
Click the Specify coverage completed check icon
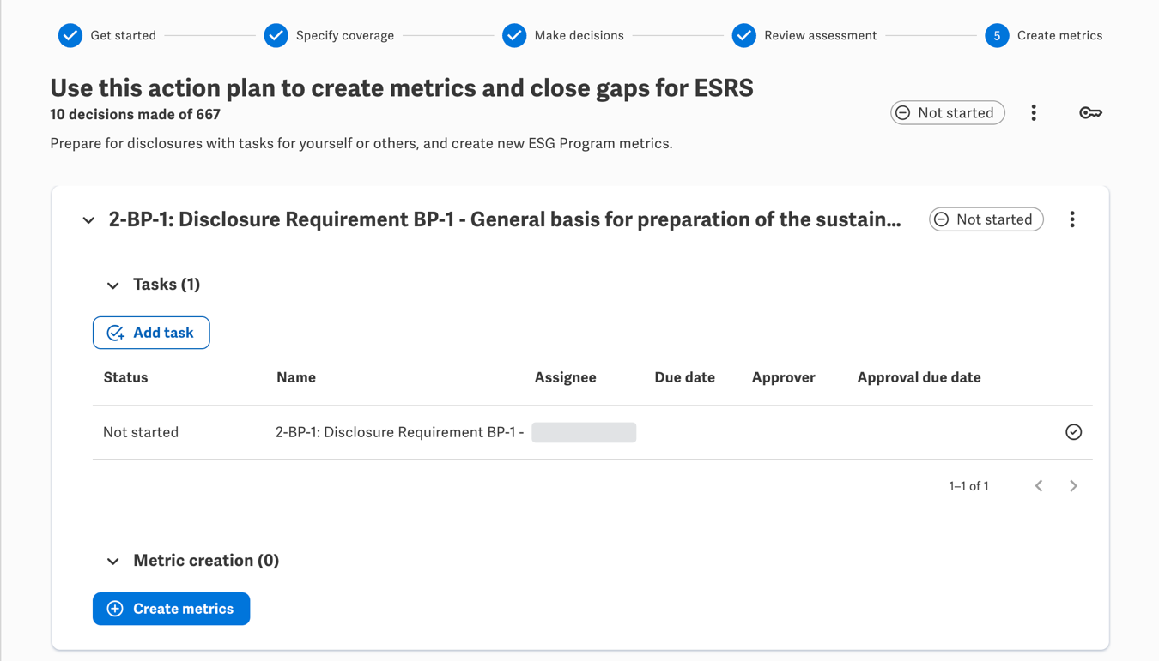276,35
